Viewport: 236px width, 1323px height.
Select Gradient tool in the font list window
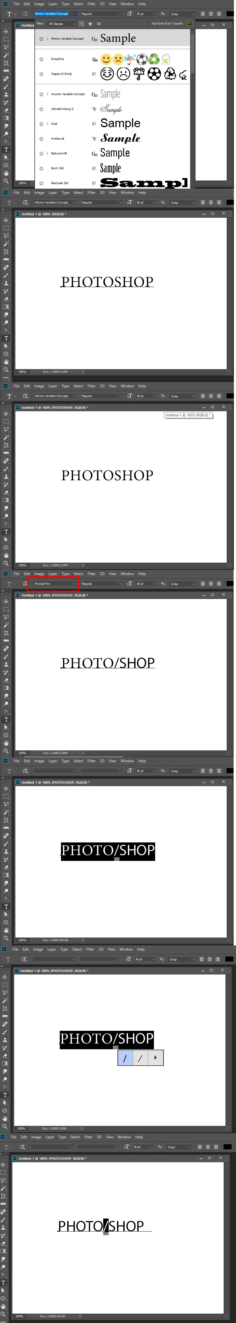point(6,118)
